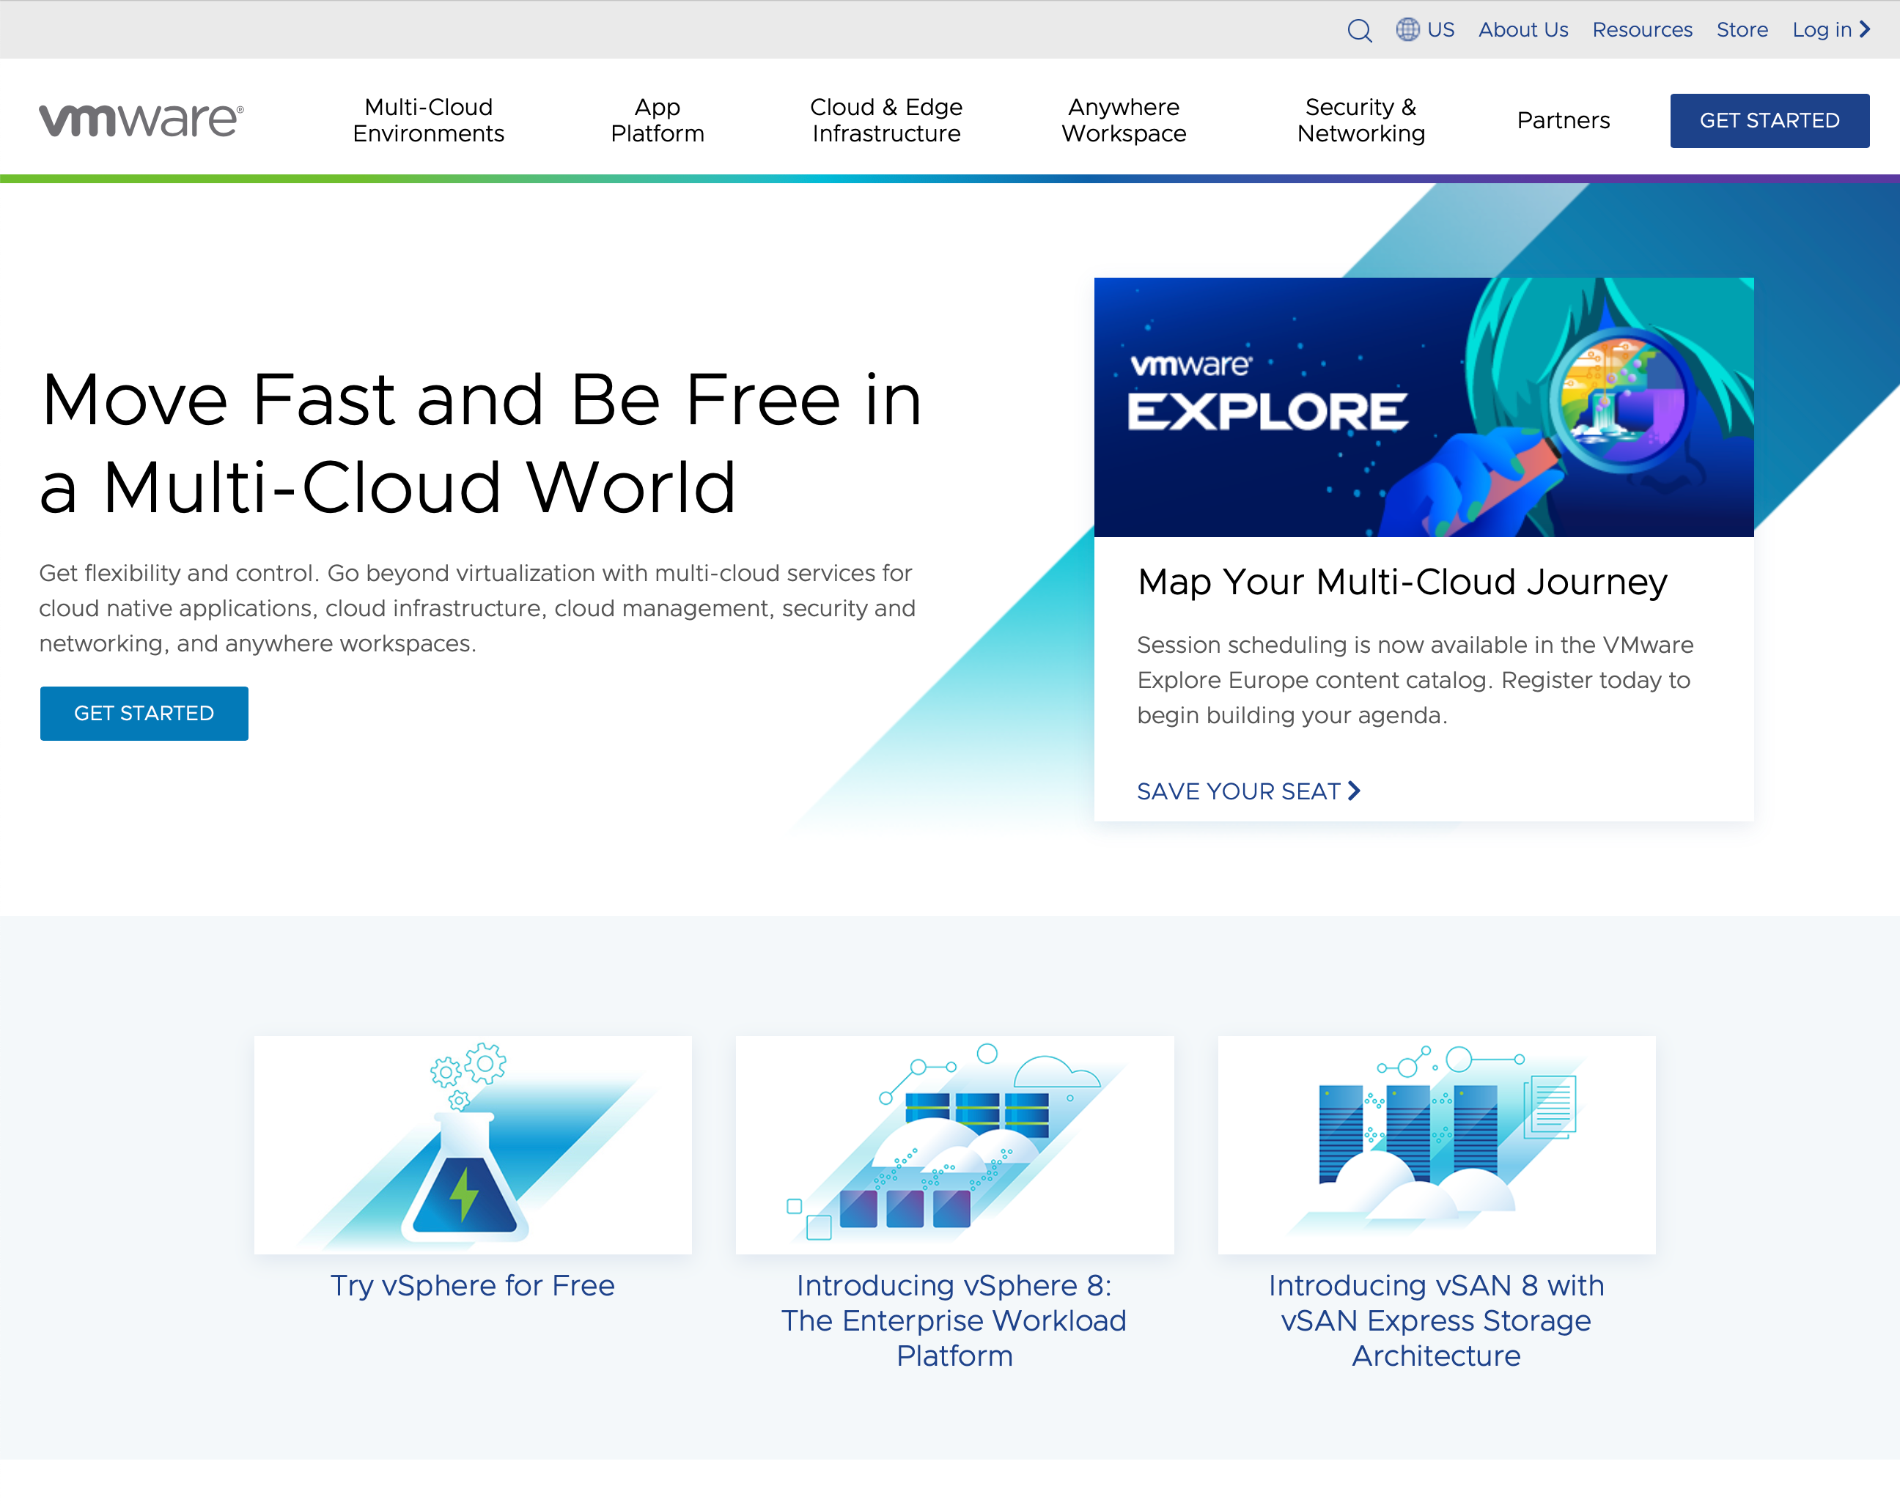Screen dimensions: 1900x1505
Task: Click the Map Your Multi-Cloud Journey heading
Action: pyautogui.click(x=1402, y=582)
